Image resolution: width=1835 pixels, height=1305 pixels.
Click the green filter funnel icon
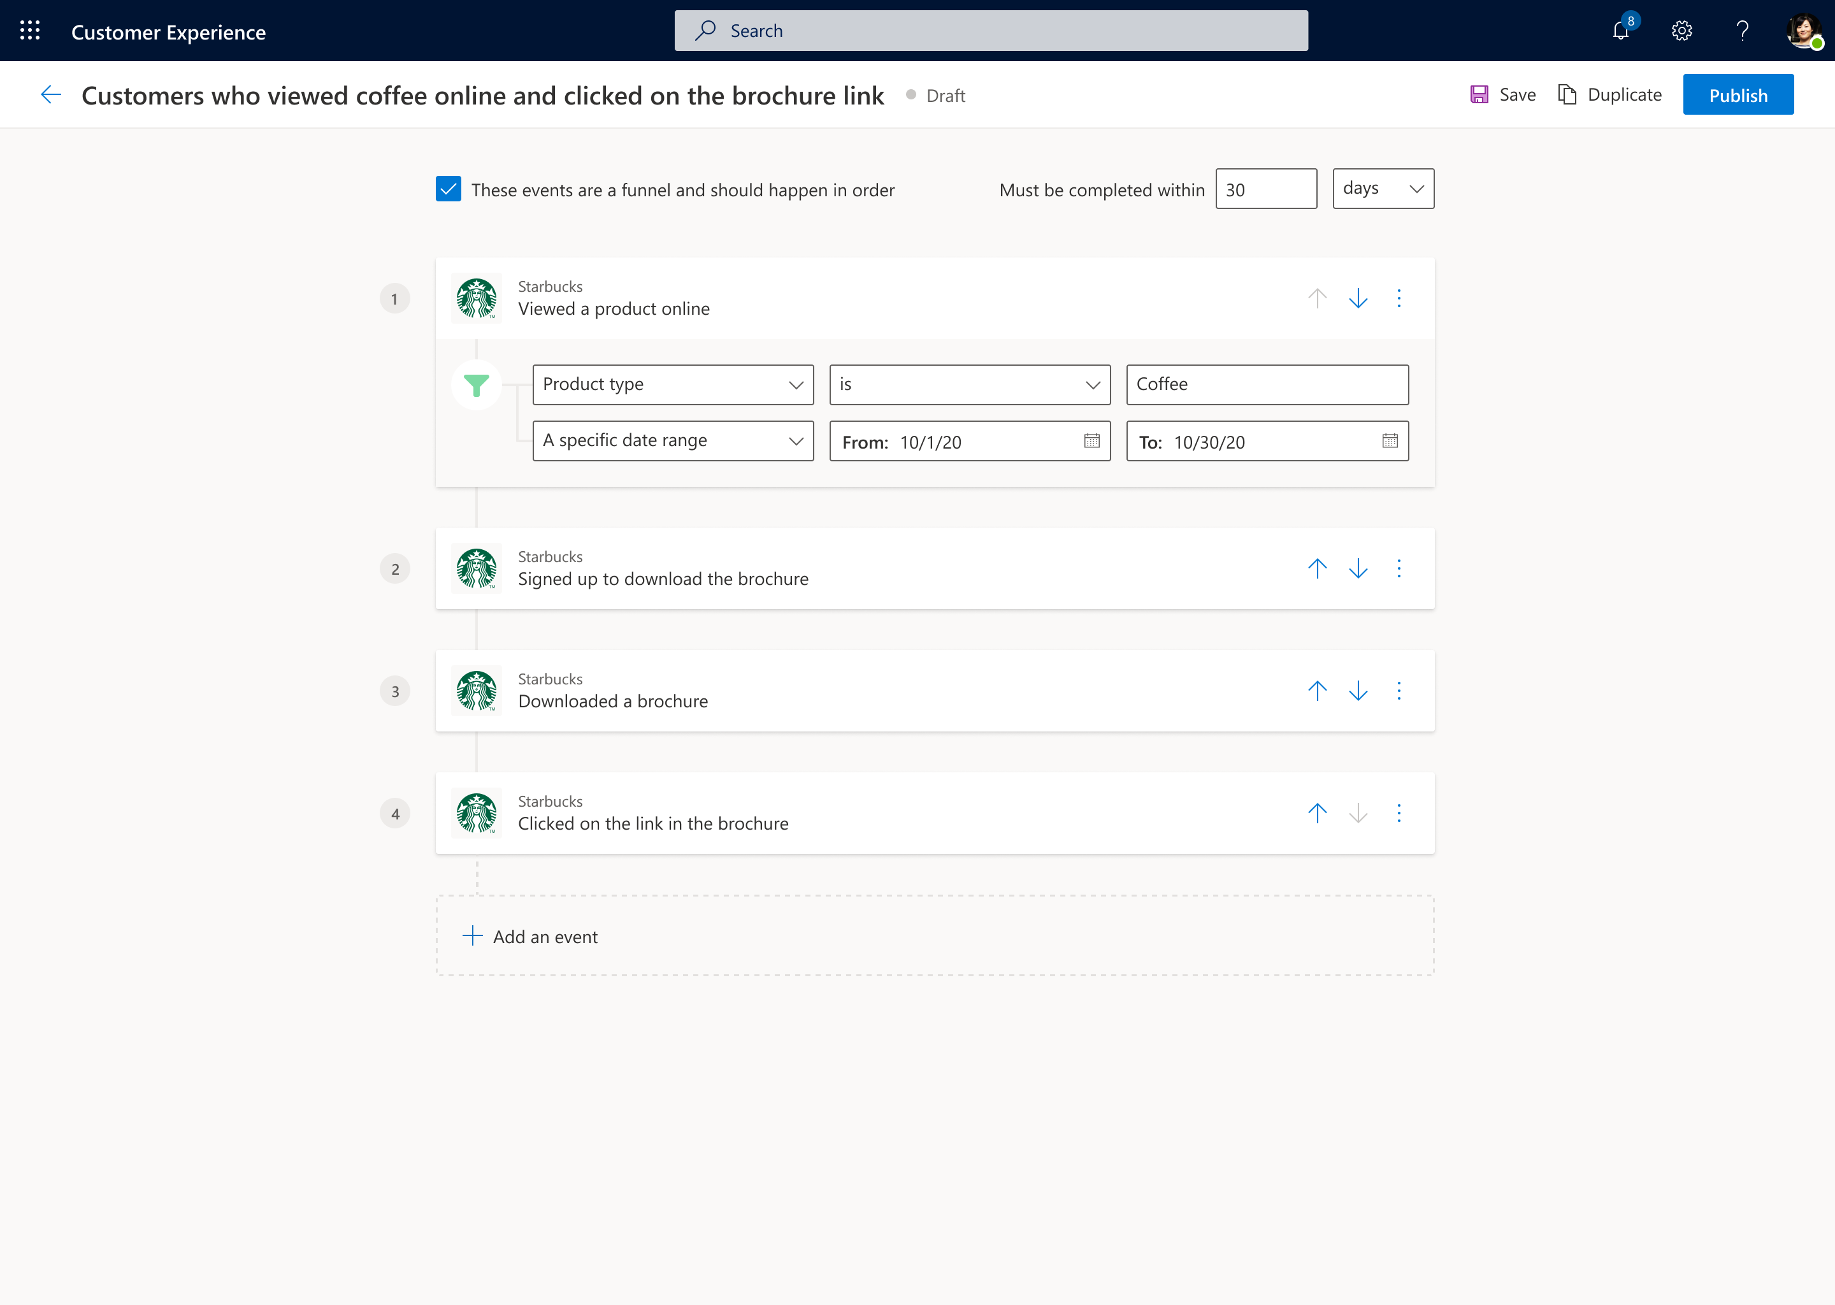477,385
